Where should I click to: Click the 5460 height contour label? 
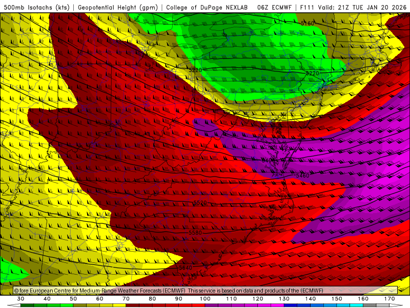[302, 176]
